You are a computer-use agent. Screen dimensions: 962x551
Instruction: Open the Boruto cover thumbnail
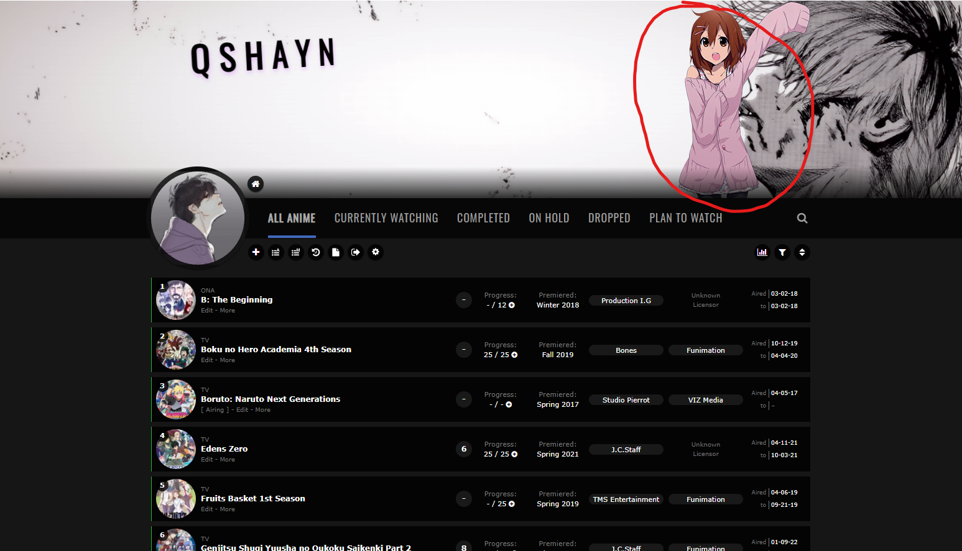(x=176, y=399)
